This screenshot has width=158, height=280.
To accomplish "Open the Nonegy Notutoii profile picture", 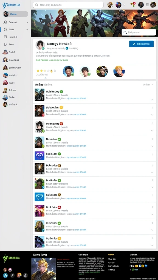I will 40,45.
